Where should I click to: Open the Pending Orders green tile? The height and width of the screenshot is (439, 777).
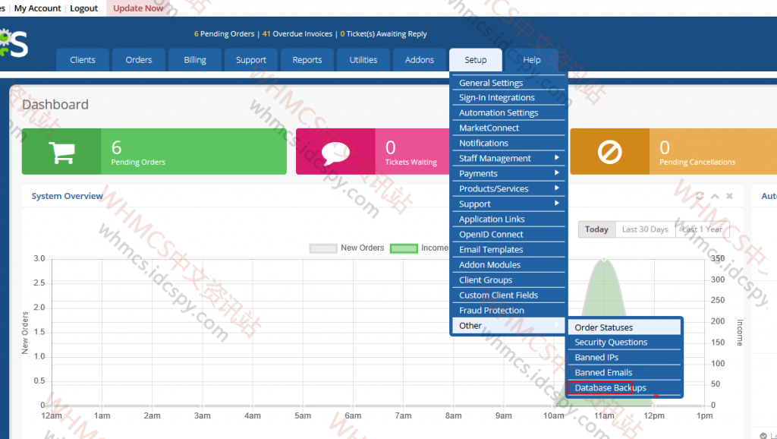pos(154,151)
